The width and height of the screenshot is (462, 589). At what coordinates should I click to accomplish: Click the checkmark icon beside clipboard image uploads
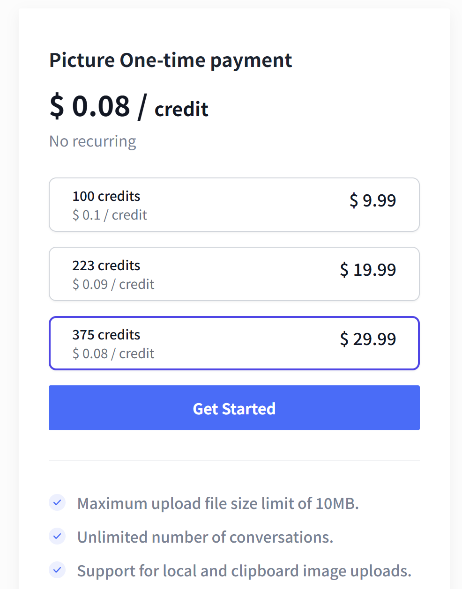57,570
